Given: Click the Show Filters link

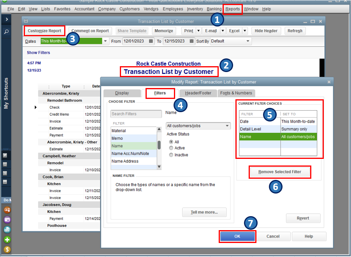Looking at the screenshot, I should click(x=38, y=53).
